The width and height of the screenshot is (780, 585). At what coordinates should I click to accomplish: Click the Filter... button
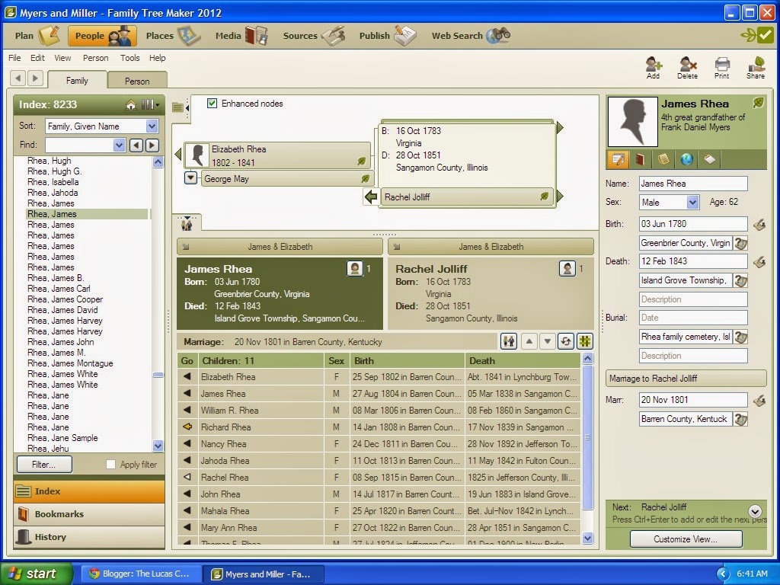[44, 465]
